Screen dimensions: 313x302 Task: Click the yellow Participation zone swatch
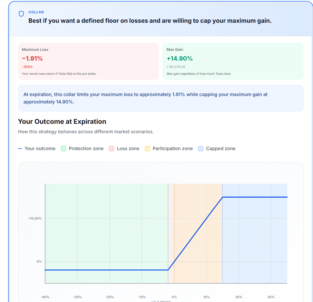148,149
